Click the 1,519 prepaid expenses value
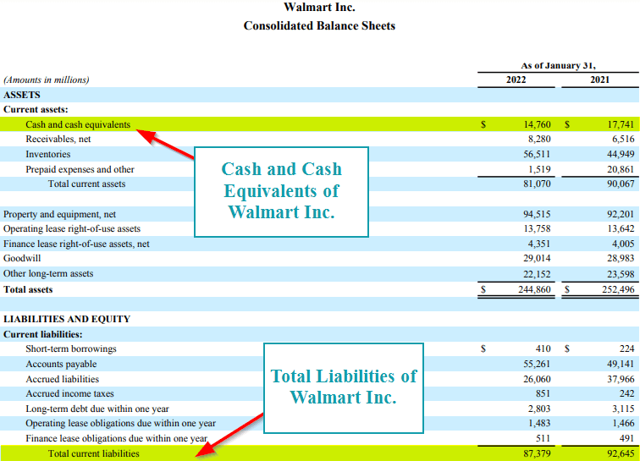 click(539, 169)
